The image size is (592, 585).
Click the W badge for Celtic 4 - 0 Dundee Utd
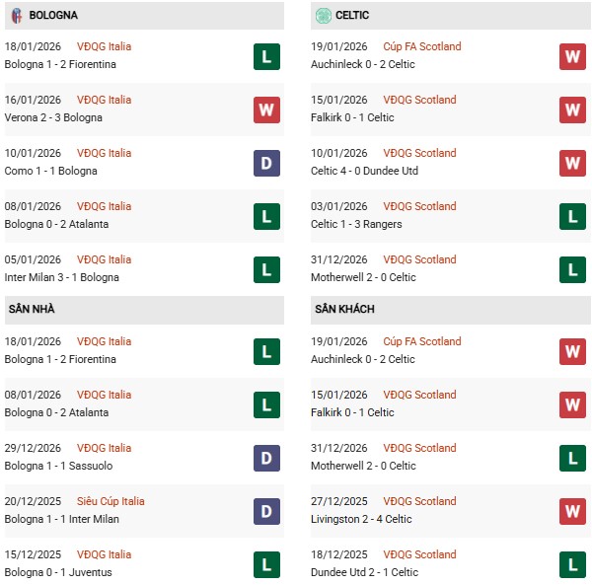572,163
